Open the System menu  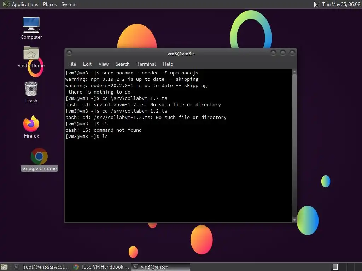pyautogui.click(x=69, y=4)
